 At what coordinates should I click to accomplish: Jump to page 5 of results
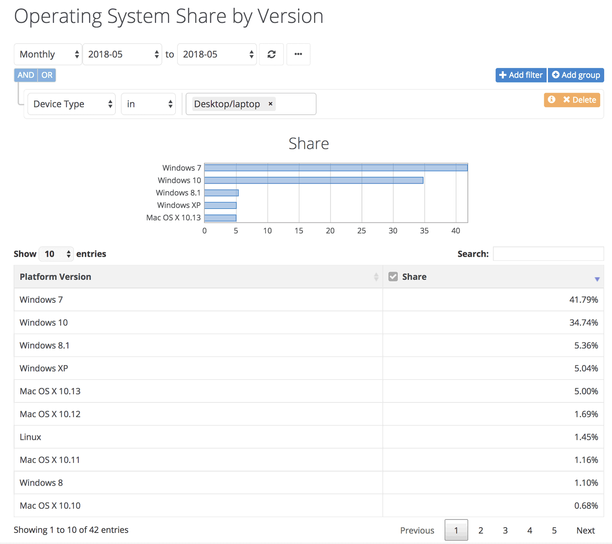click(x=554, y=530)
